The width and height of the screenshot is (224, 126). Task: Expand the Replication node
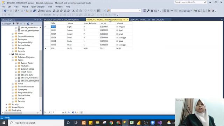coord(6,110)
